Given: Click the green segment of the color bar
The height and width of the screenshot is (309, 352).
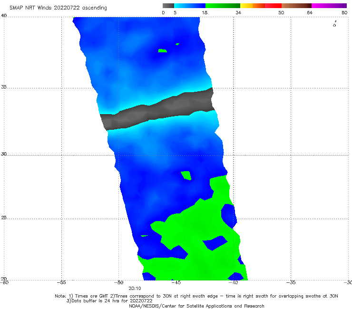Looking at the screenshot, I should click(x=223, y=6).
